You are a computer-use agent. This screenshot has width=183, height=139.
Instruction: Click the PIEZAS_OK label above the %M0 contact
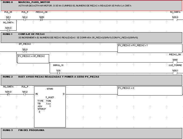click(x=42, y=12)
